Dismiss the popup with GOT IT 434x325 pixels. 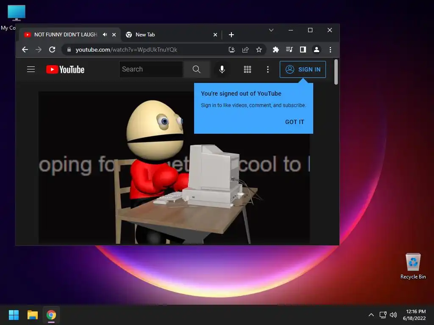point(295,122)
